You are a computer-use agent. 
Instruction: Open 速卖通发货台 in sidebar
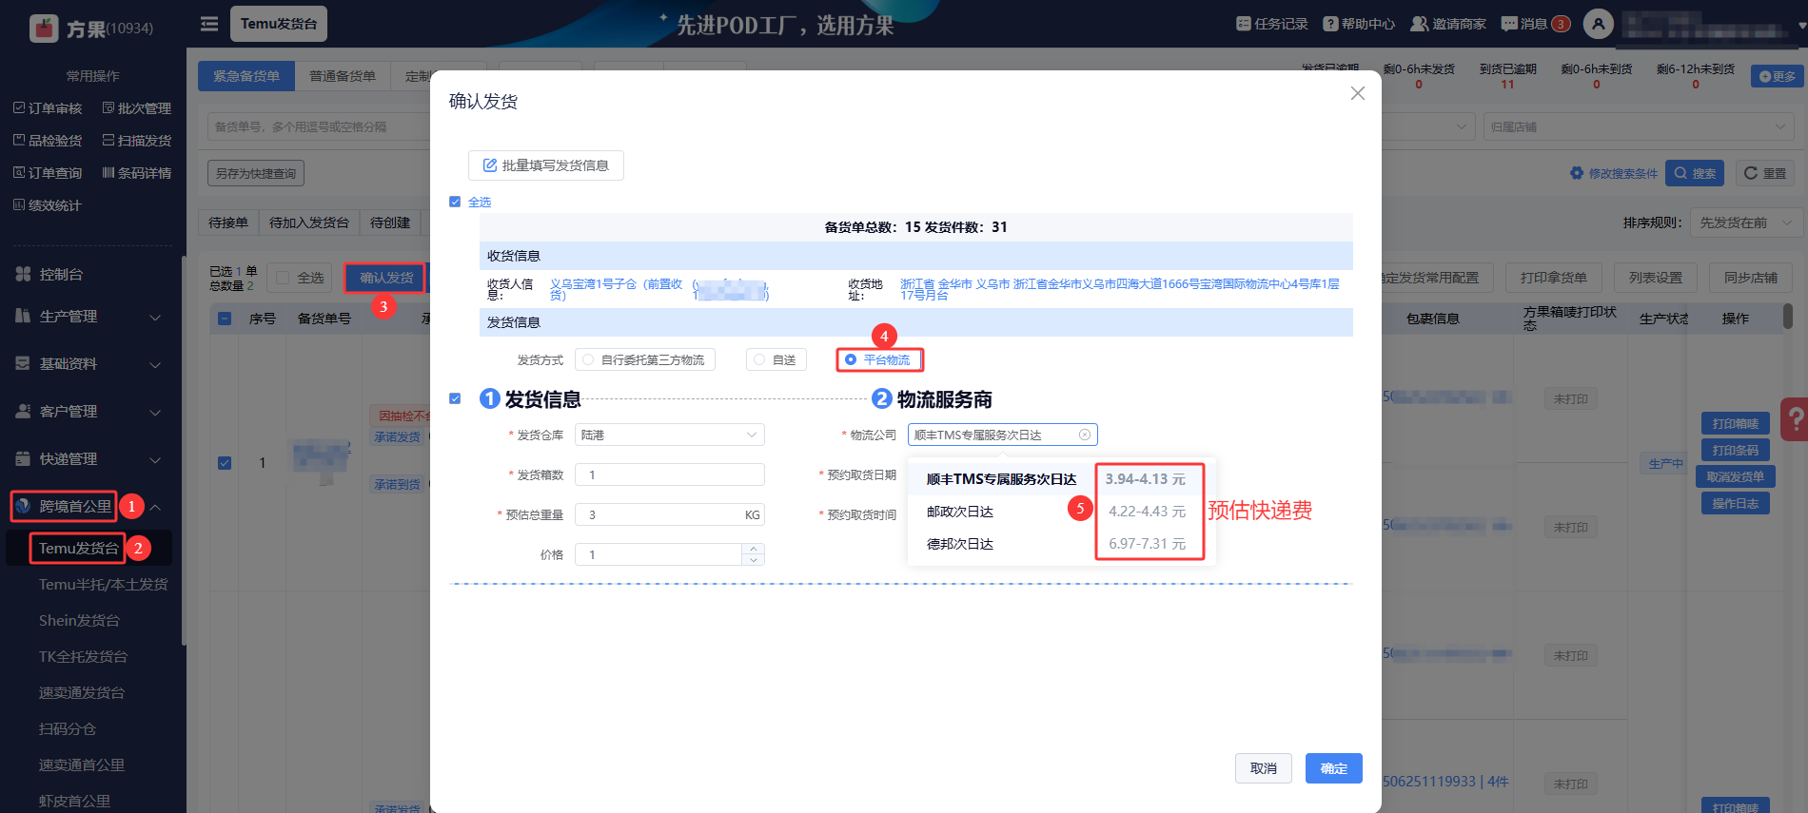coord(82,693)
